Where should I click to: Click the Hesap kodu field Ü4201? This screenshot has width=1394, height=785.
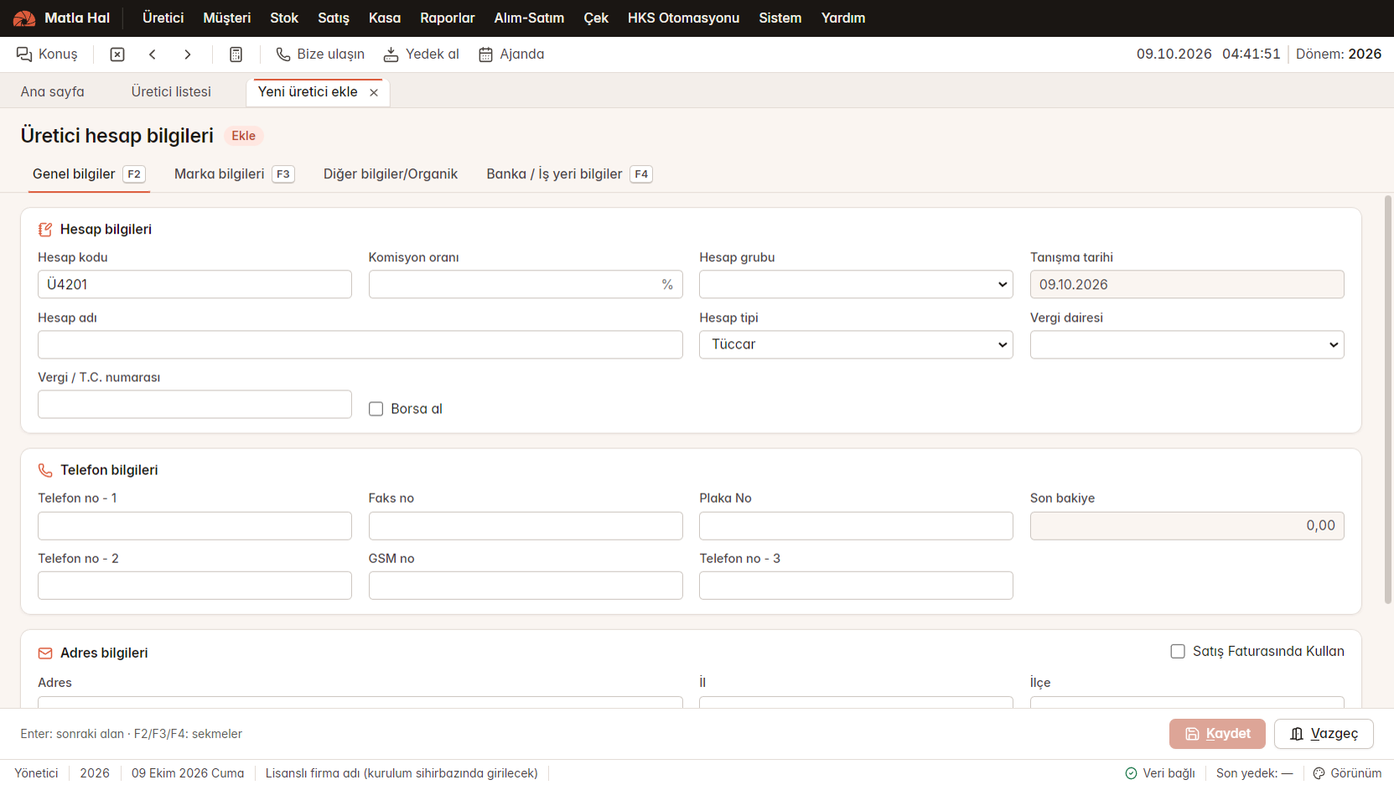point(194,285)
